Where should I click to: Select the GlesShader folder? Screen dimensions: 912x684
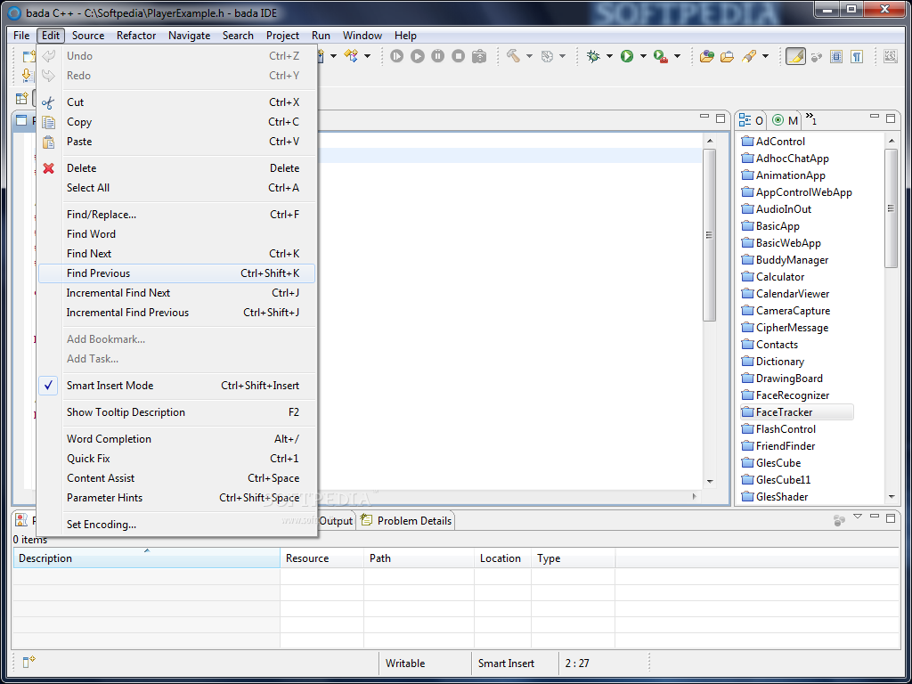click(774, 497)
